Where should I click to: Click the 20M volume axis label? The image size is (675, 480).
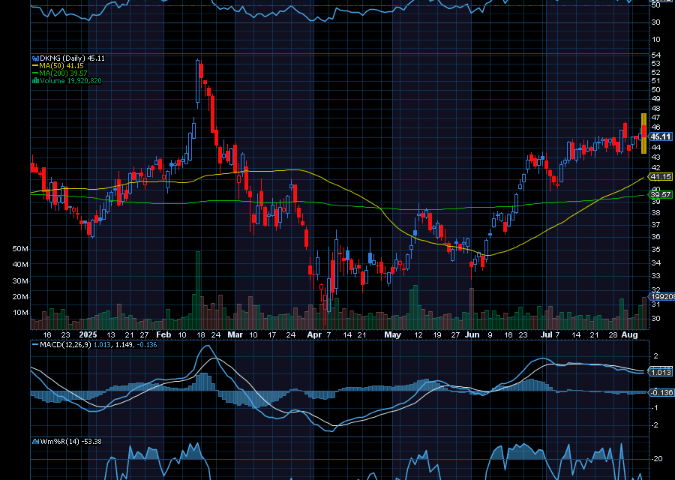coord(20,296)
